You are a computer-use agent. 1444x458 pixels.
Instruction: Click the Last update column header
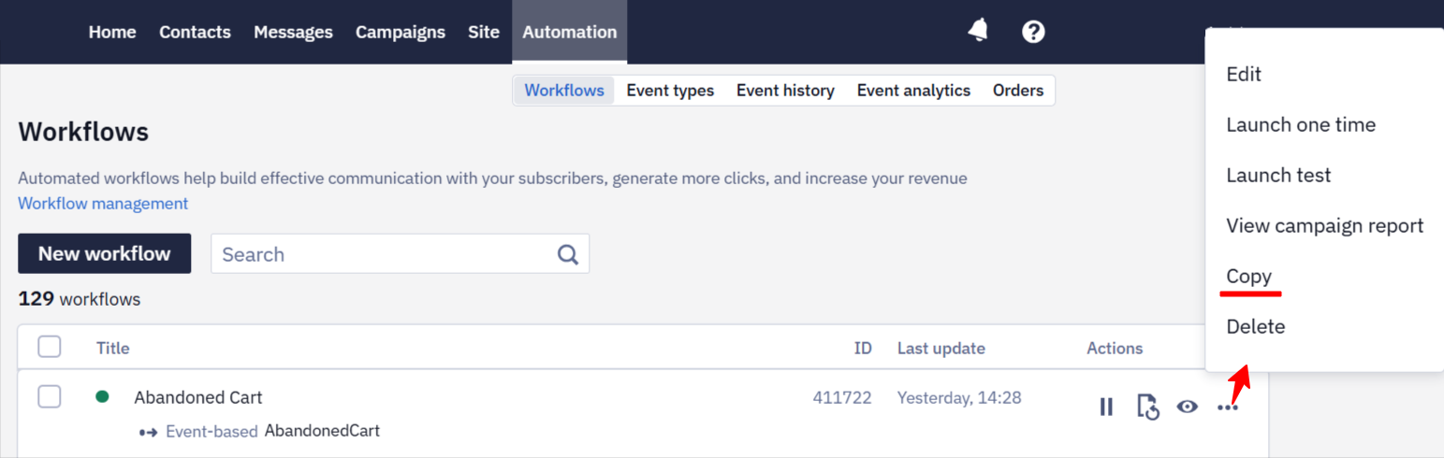[x=941, y=348]
